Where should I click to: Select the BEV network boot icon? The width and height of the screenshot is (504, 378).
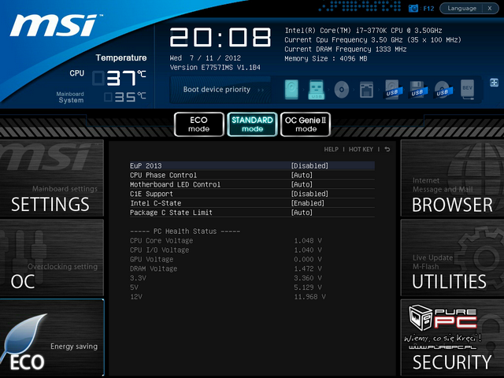pos(466,89)
